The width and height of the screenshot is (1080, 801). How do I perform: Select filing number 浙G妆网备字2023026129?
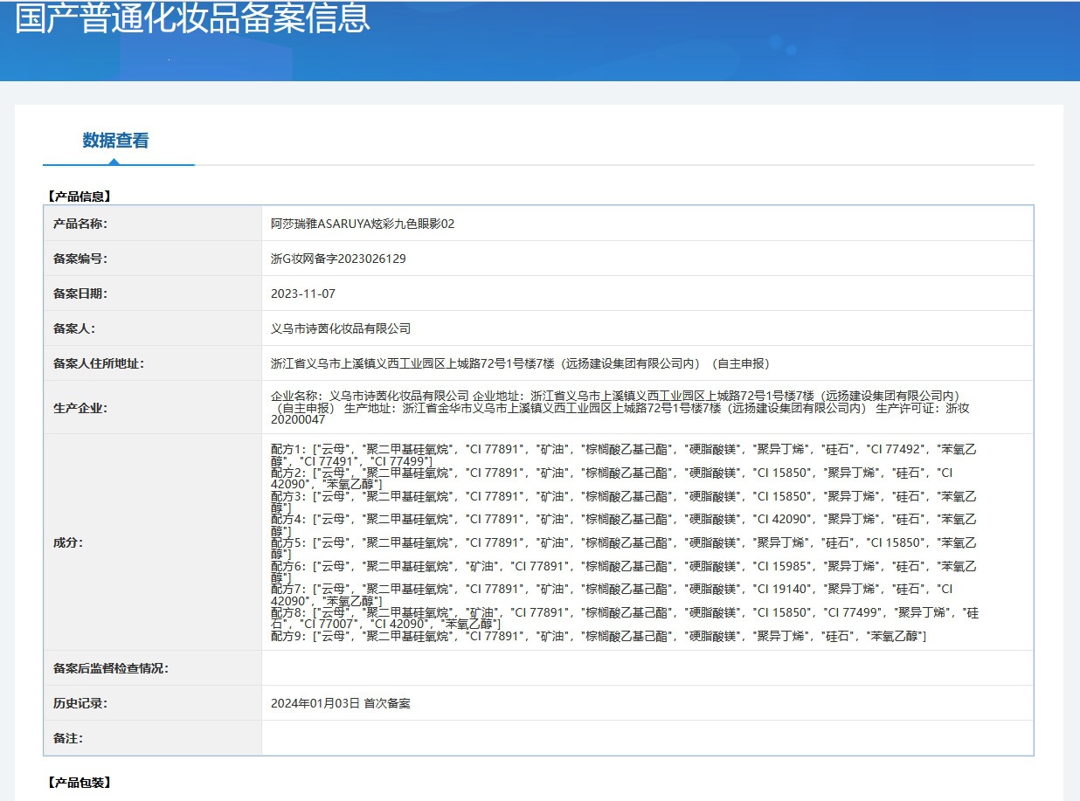pos(338,259)
